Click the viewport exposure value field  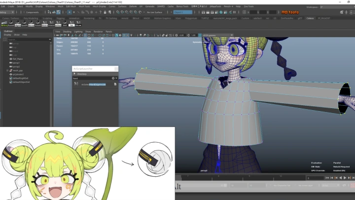click(x=181, y=35)
